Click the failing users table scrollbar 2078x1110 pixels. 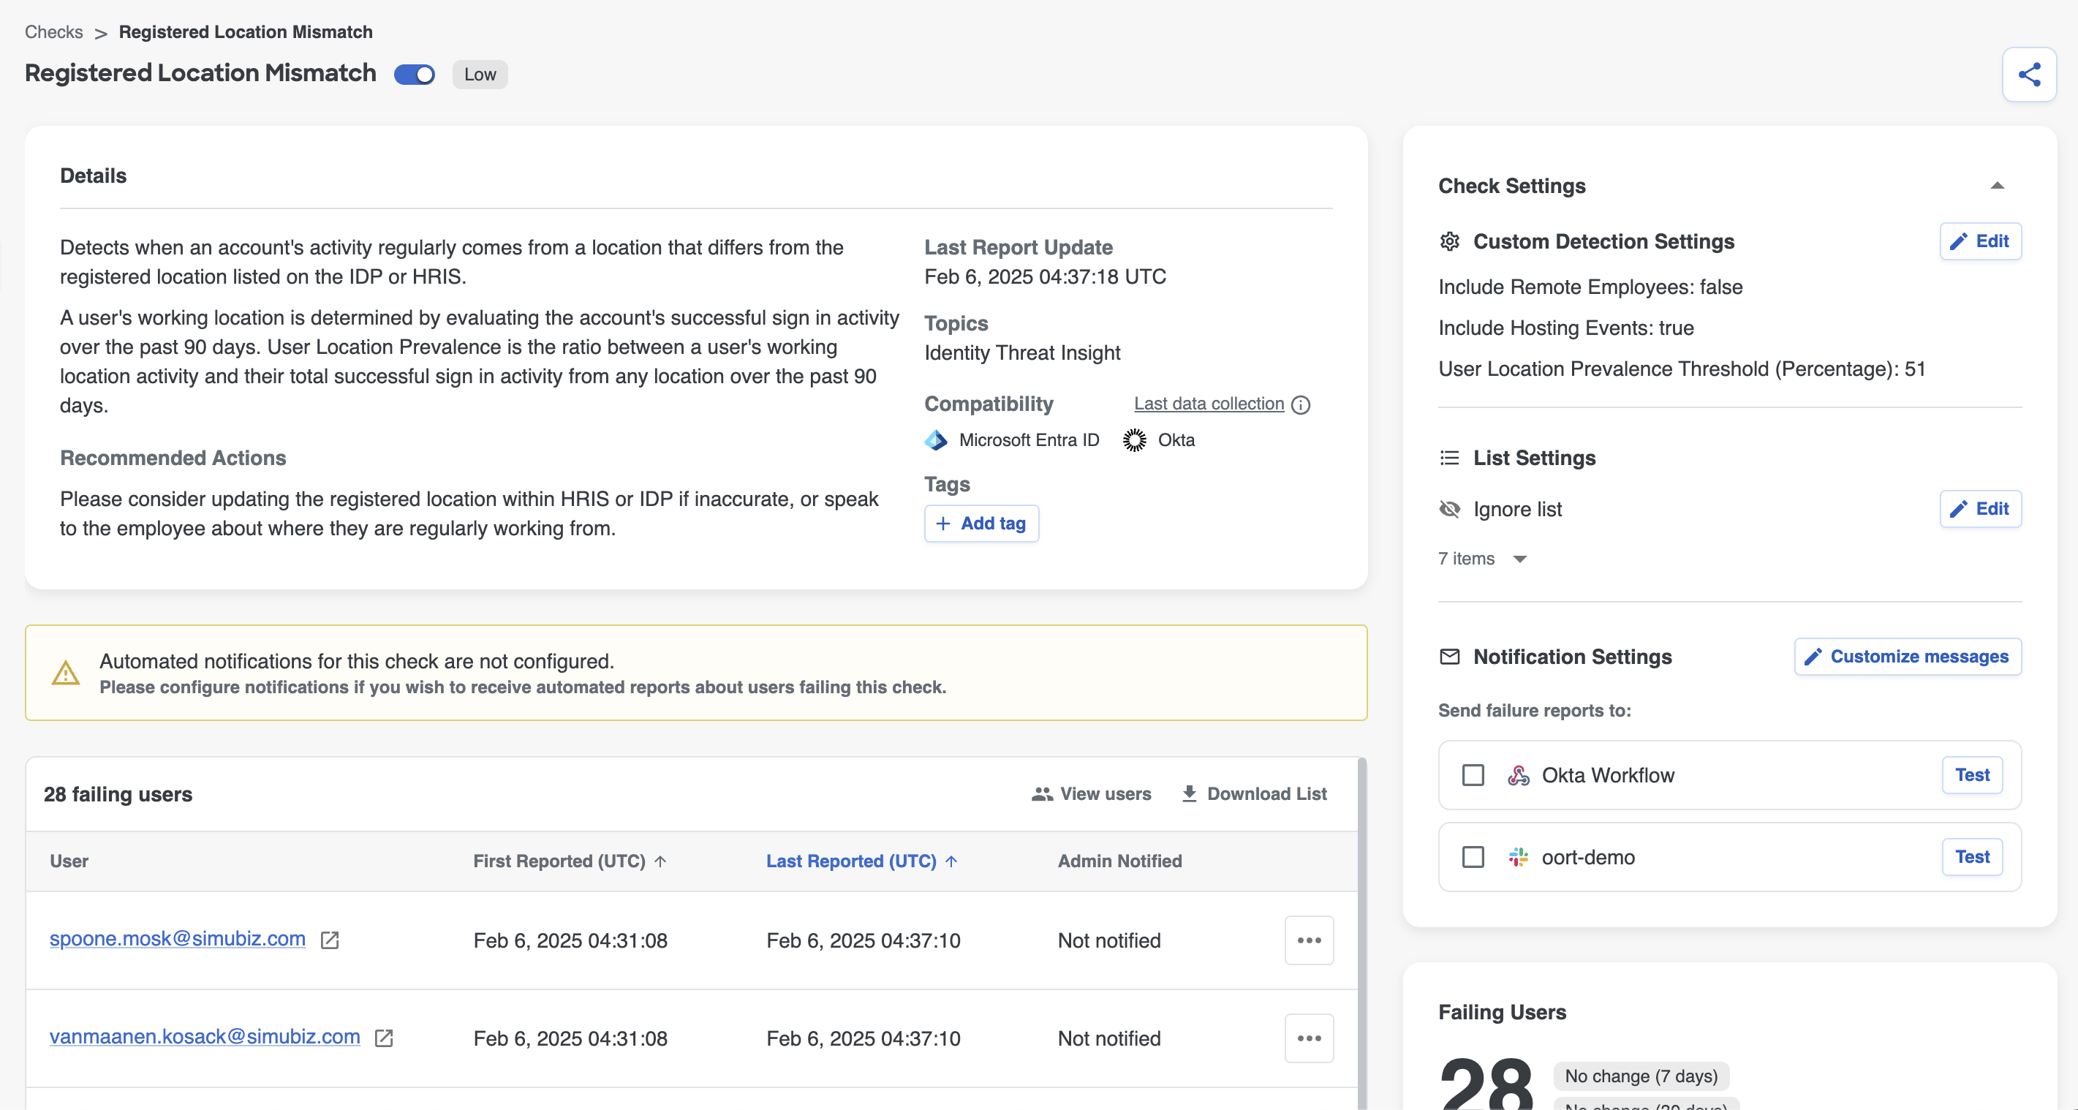click(x=1361, y=928)
